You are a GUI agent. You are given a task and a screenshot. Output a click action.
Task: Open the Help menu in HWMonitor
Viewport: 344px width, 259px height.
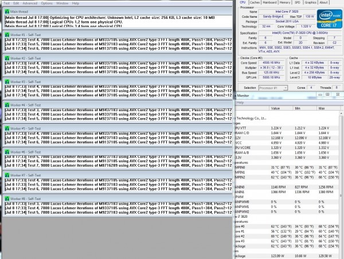click(x=240, y=103)
